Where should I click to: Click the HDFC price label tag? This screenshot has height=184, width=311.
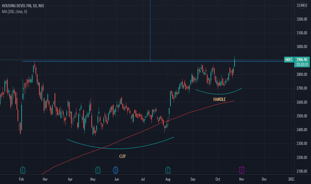pos(289,60)
